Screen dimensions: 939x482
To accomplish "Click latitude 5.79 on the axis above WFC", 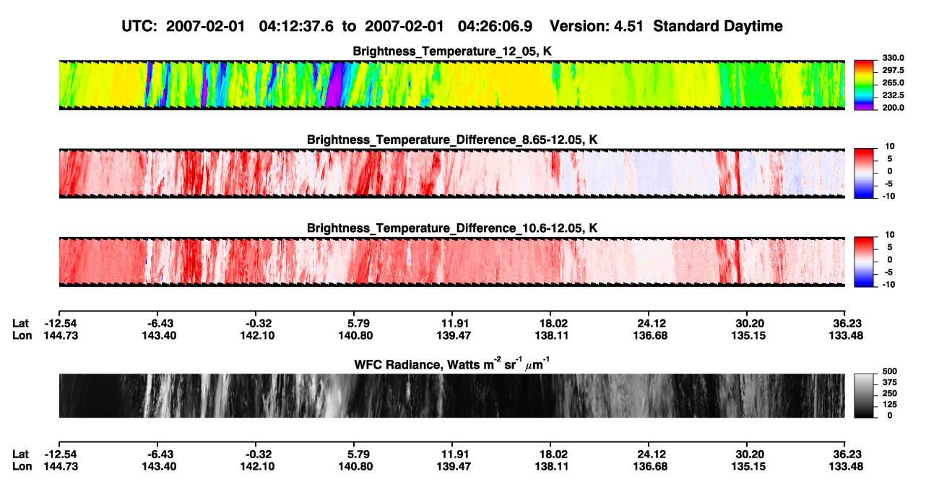I will point(354,323).
